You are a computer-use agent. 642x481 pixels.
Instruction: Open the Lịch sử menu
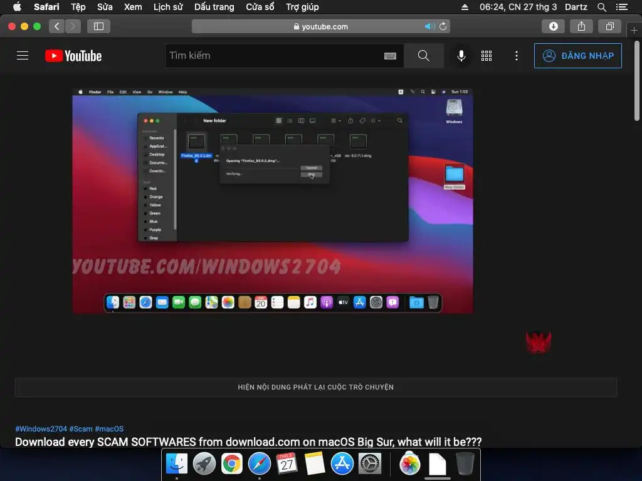pyautogui.click(x=168, y=7)
